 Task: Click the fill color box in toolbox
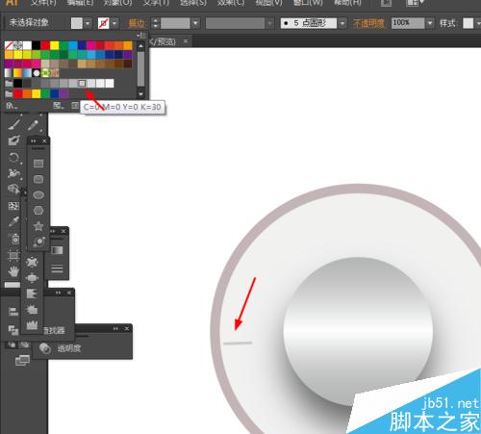pos(13,285)
